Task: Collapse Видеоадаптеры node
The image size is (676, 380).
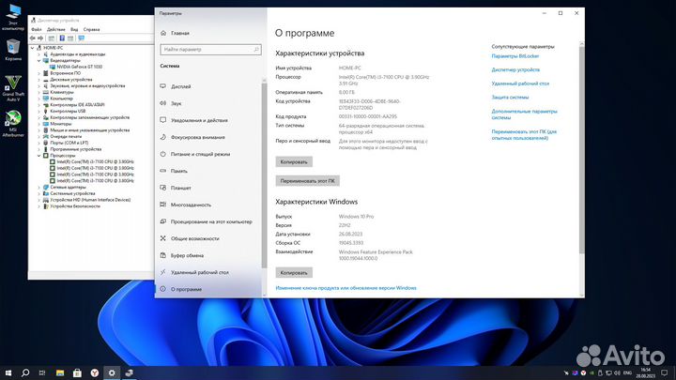Action: click(39, 61)
